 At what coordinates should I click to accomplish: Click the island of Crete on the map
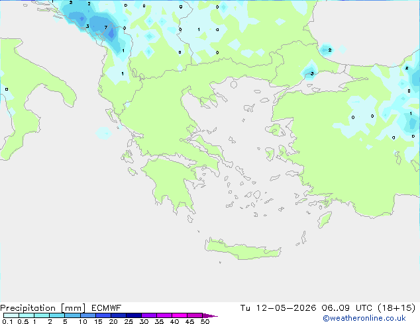[x=242, y=249]
